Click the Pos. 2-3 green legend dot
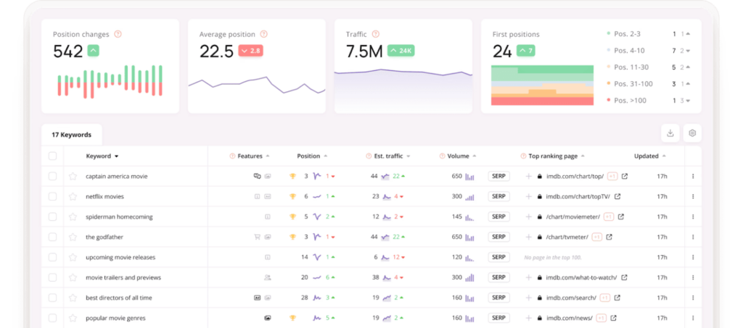 tap(608, 34)
